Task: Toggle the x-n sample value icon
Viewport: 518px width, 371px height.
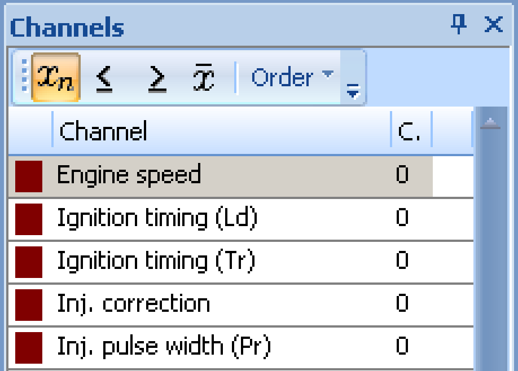Action: (x=55, y=77)
